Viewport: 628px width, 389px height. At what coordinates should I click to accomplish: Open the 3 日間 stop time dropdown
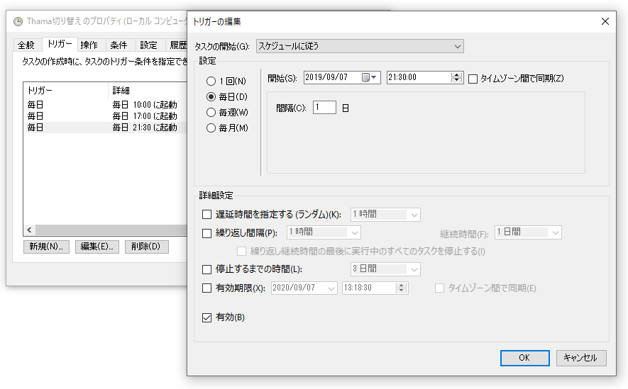(x=385, y=269)
